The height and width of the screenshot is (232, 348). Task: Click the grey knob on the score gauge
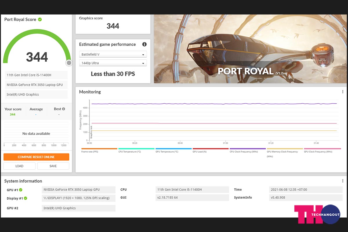pyautogui.click(x=69, y=63)
